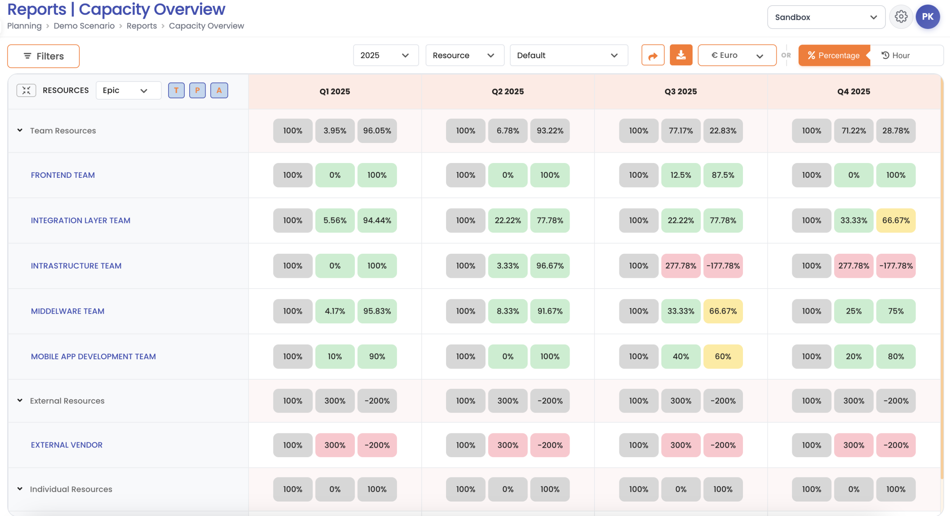Screen dimensions: 950x516
Task: Go to the Demo Scenario breadcrumb
Action: point(84,26)
